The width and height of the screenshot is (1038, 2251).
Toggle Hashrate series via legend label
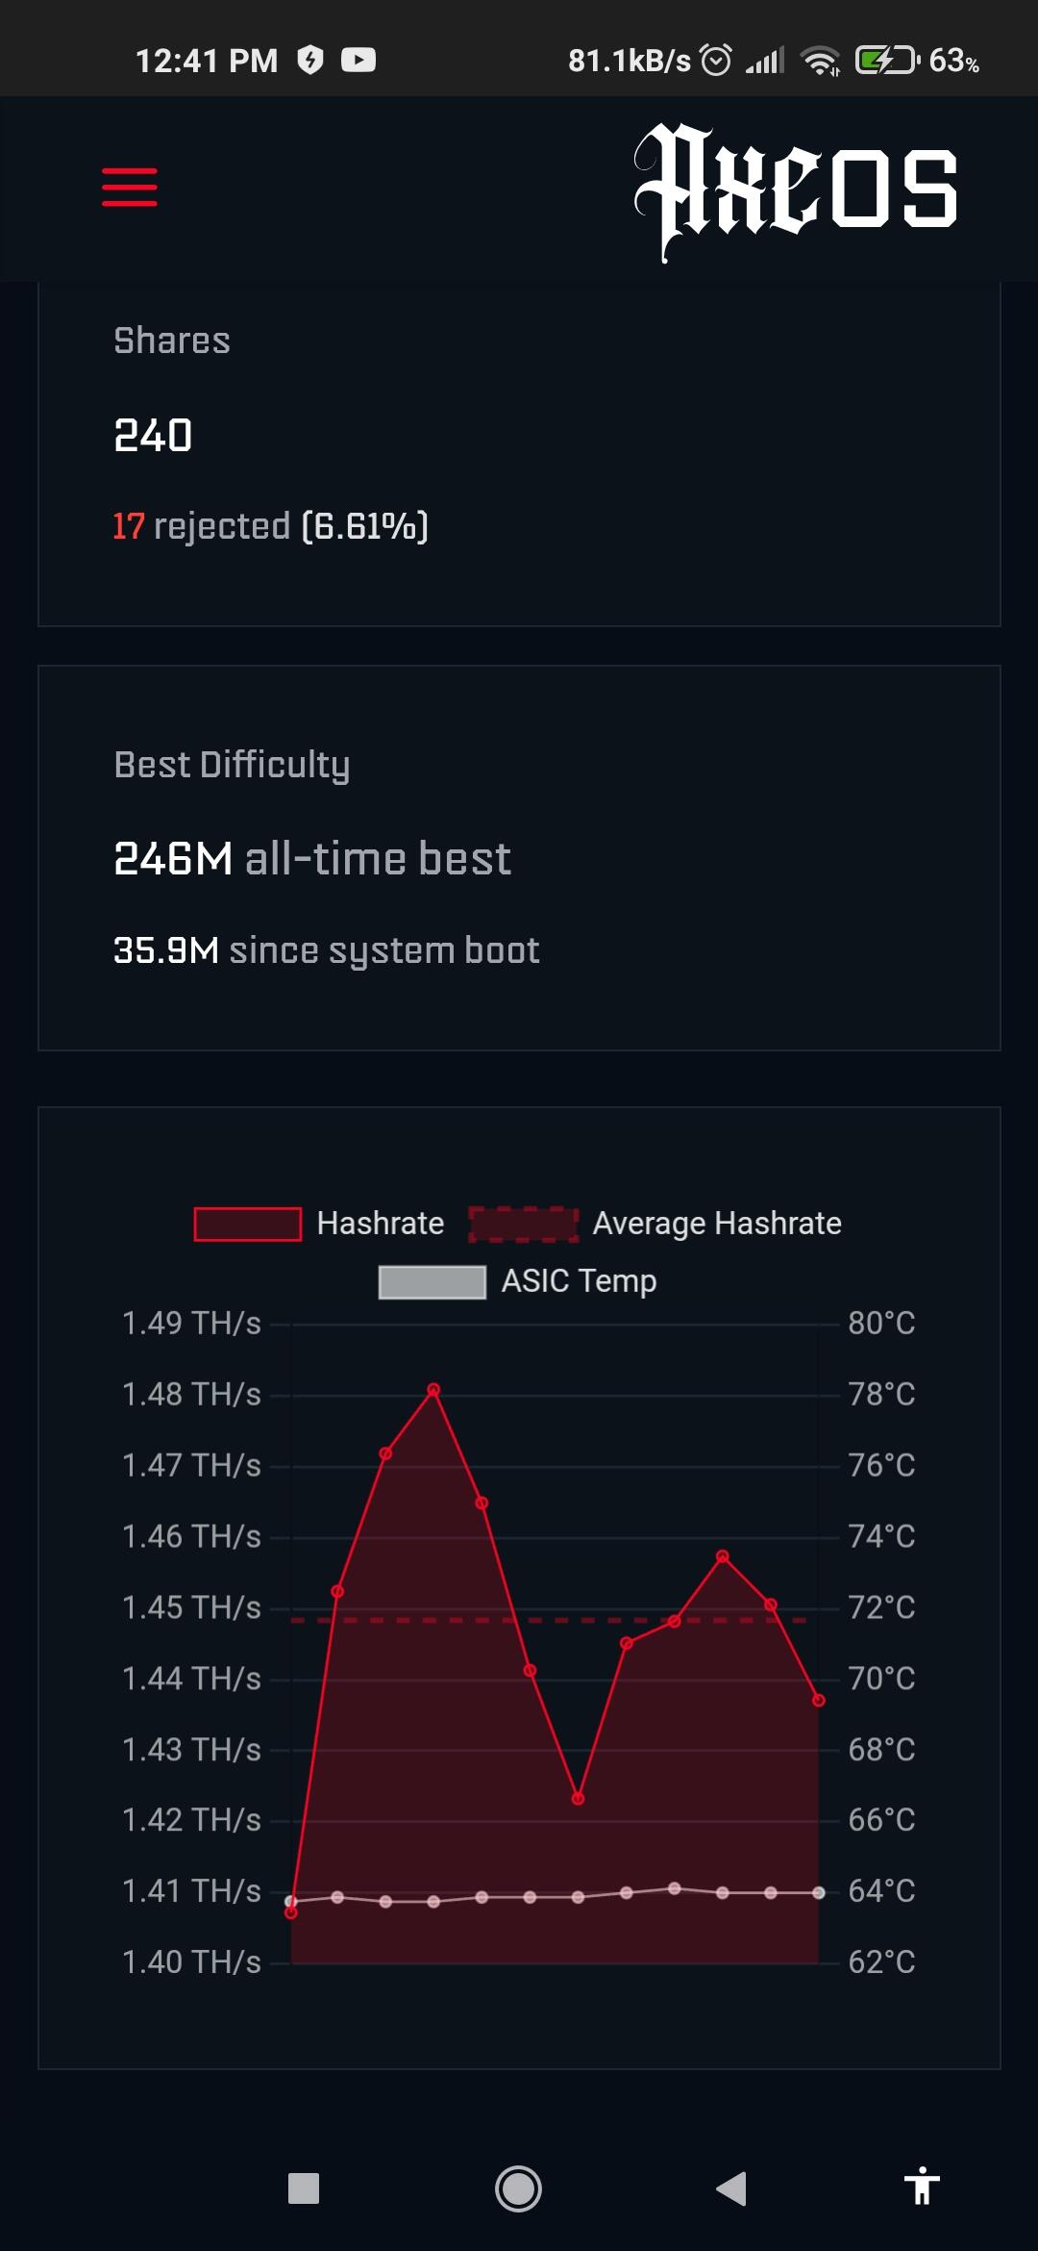coord(381,1224)
